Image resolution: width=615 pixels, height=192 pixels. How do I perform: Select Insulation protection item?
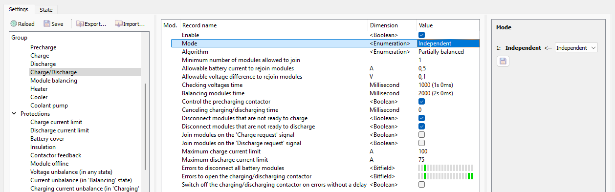coord(43,147)
